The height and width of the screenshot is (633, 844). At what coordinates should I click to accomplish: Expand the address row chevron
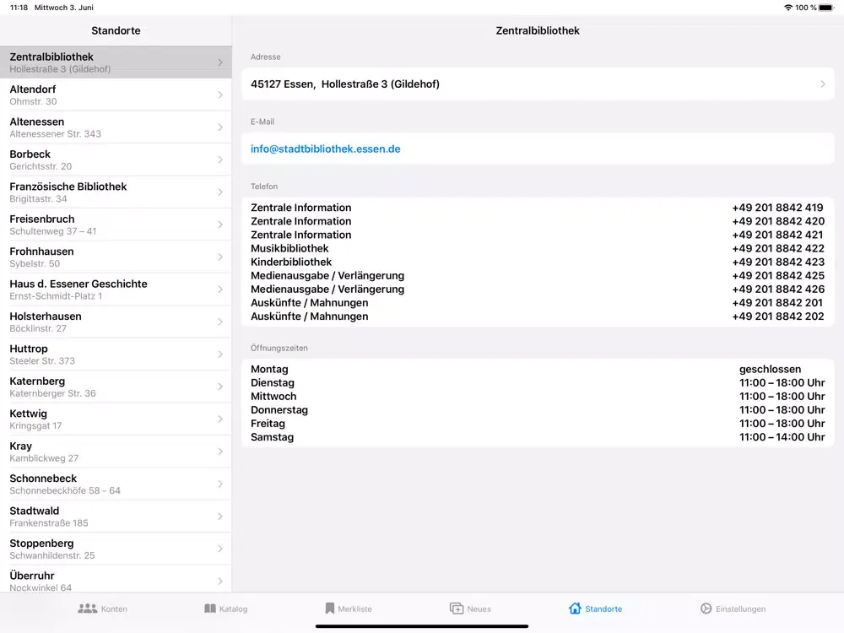pos(822,84)
